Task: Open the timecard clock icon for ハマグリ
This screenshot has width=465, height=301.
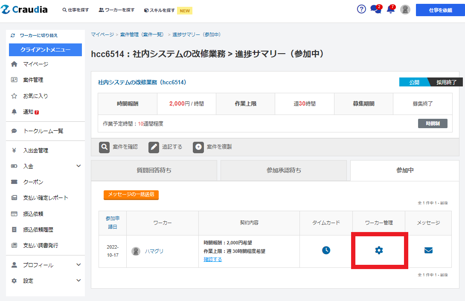Action: pos(326,250)
